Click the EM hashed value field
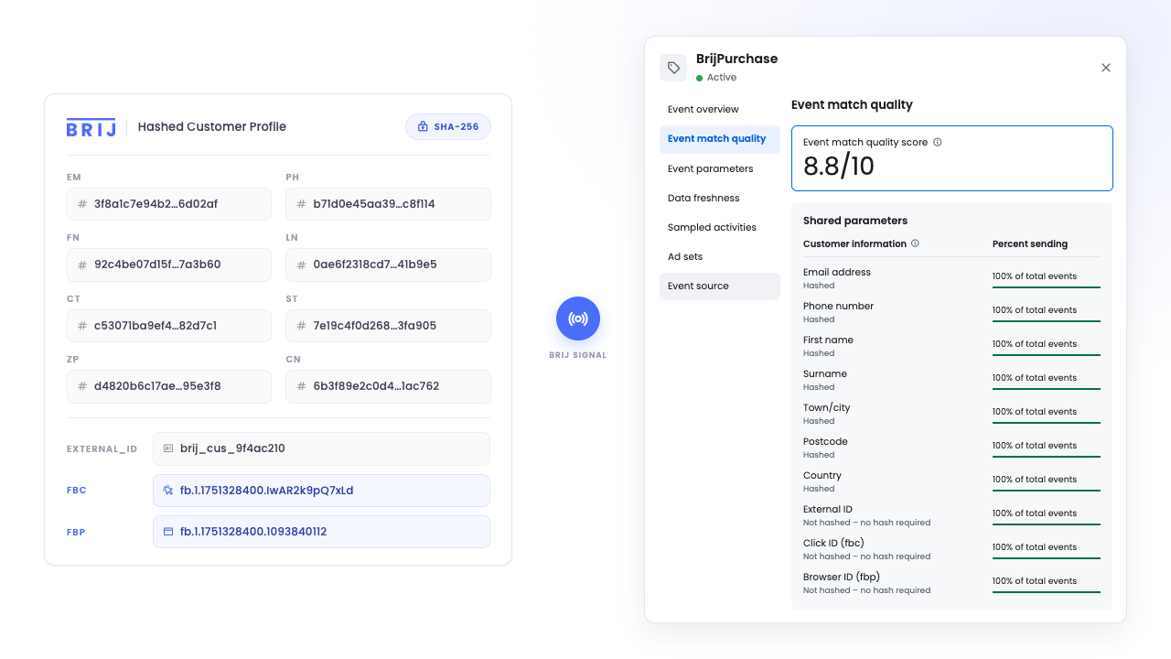This screenshot has height=659, width=1171. 169,204
